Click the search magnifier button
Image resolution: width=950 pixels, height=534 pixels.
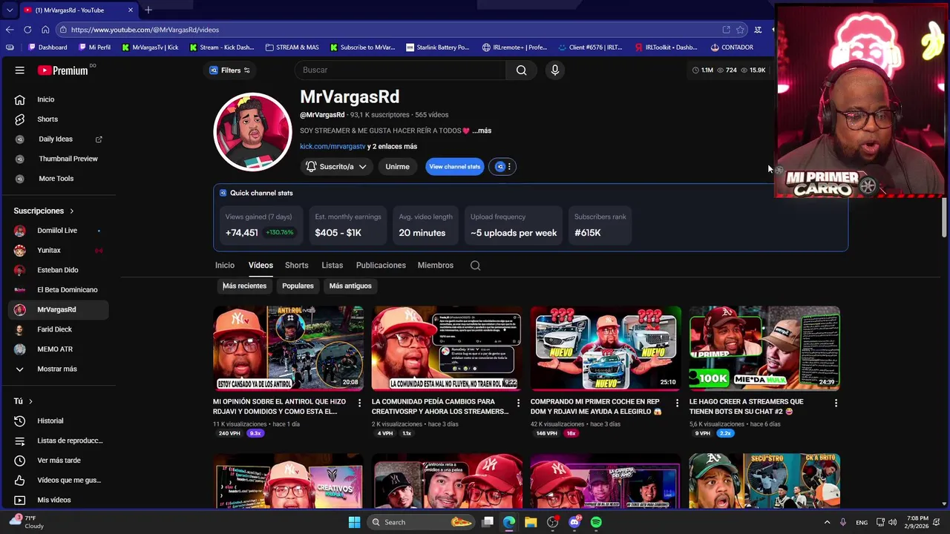521,70
